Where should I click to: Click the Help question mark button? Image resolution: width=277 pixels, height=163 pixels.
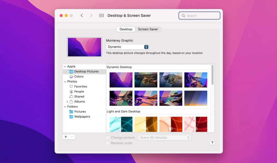pos(212,143)
